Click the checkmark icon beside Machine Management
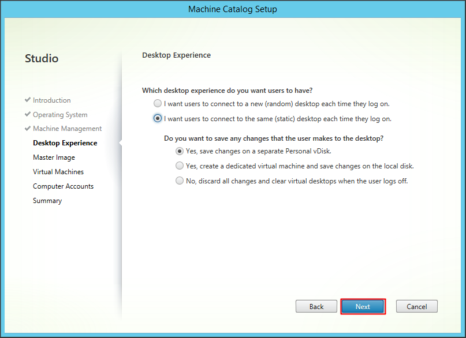466x338 pixels. (x=28, y=128)
